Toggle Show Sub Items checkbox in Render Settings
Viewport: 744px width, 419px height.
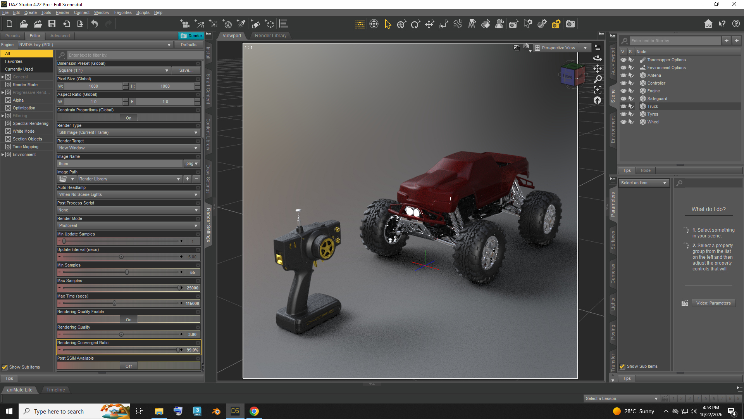click(x=5, y=367)
